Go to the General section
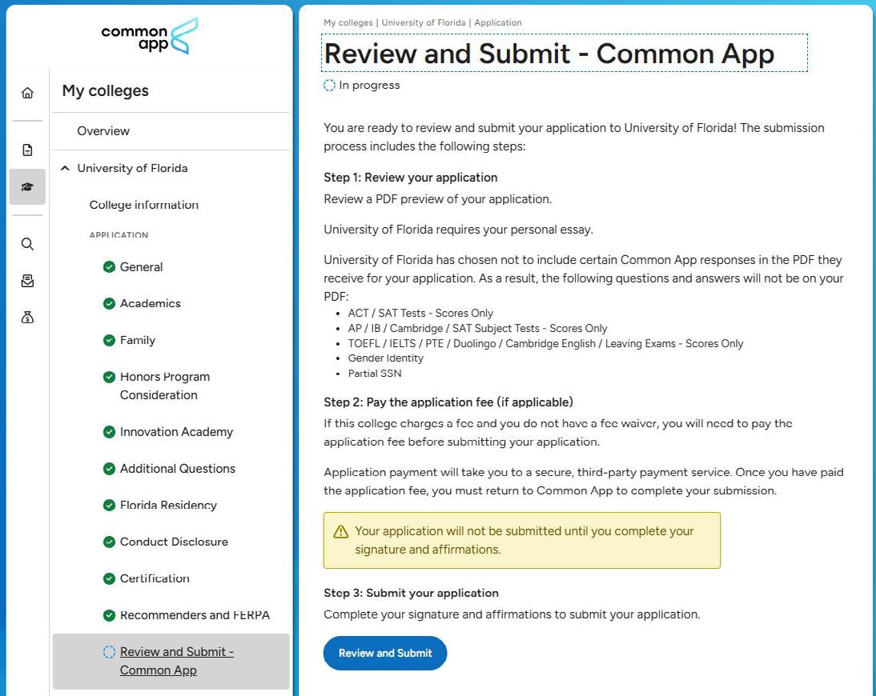This screenshot has width=876, height=696. 142,266
